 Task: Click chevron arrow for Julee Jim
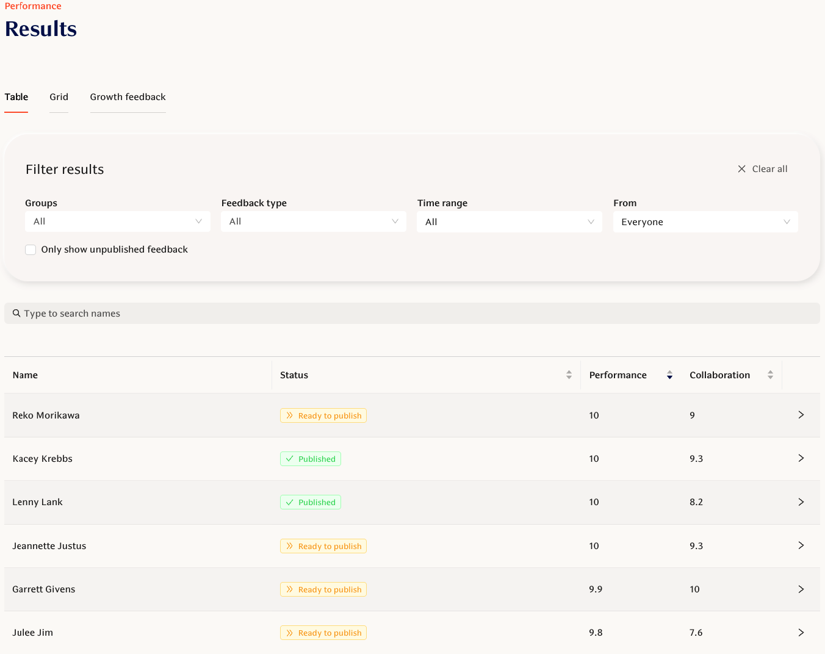click(x=801, y=633)
